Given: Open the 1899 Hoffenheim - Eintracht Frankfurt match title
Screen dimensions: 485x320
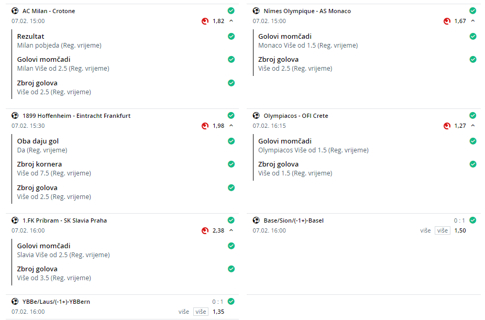Looking at the screenshot, I should 76,116.
